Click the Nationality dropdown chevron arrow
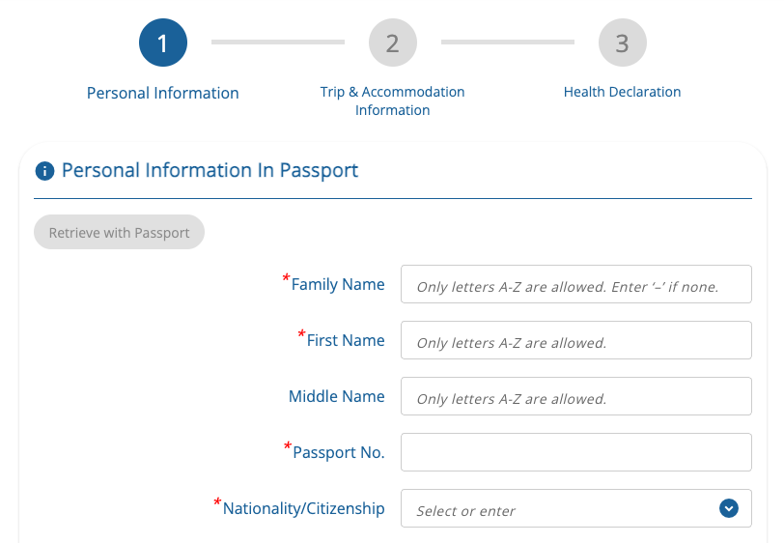The image size is (784, 543). (x=729, y=508)
